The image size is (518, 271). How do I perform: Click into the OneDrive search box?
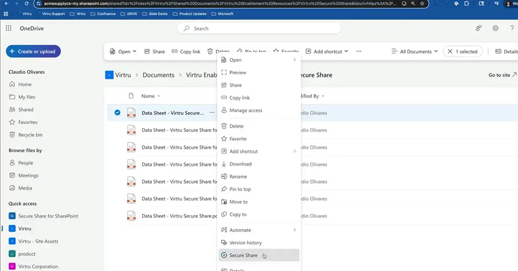click(x=259, y=29)
